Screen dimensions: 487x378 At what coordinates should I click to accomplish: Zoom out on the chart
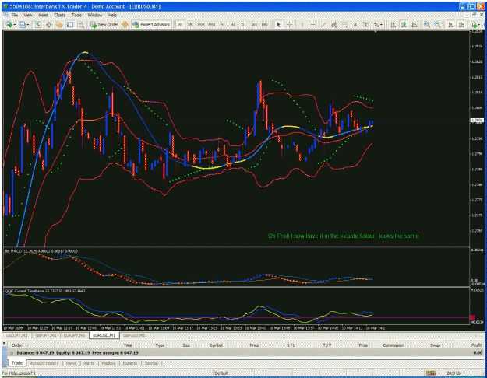tap(437, 24)
